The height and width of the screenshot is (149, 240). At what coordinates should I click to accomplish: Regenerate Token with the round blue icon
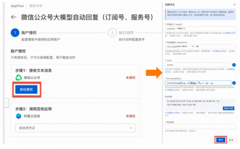click(234, 65)
